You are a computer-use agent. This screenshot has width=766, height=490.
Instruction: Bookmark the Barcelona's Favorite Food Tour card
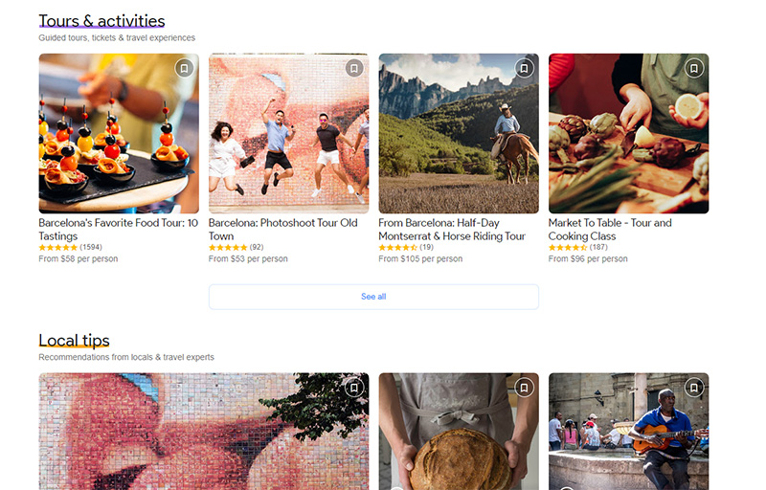[x=184, y=68]
